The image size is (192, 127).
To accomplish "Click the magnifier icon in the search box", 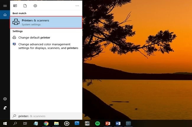I will tap(14, 116).
